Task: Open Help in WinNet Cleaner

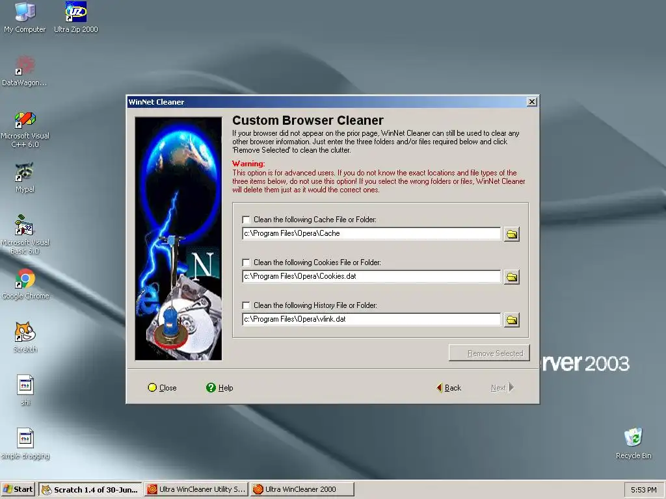Action: pos(220,388)
